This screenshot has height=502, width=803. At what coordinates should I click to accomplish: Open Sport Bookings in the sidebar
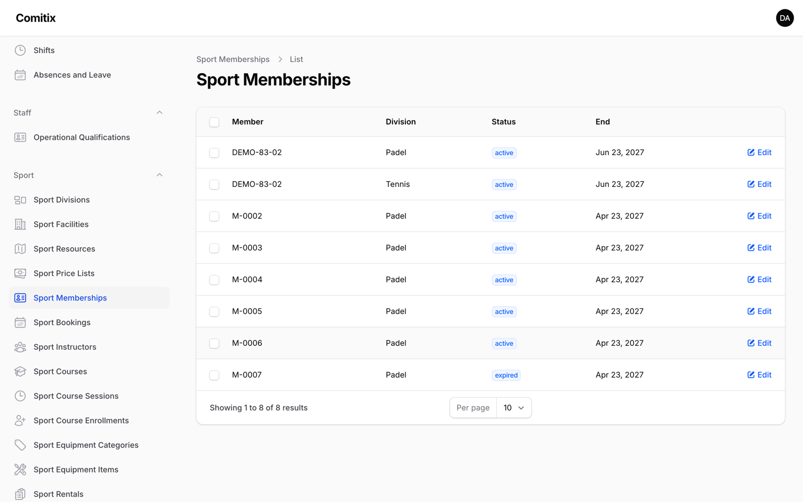89,322
